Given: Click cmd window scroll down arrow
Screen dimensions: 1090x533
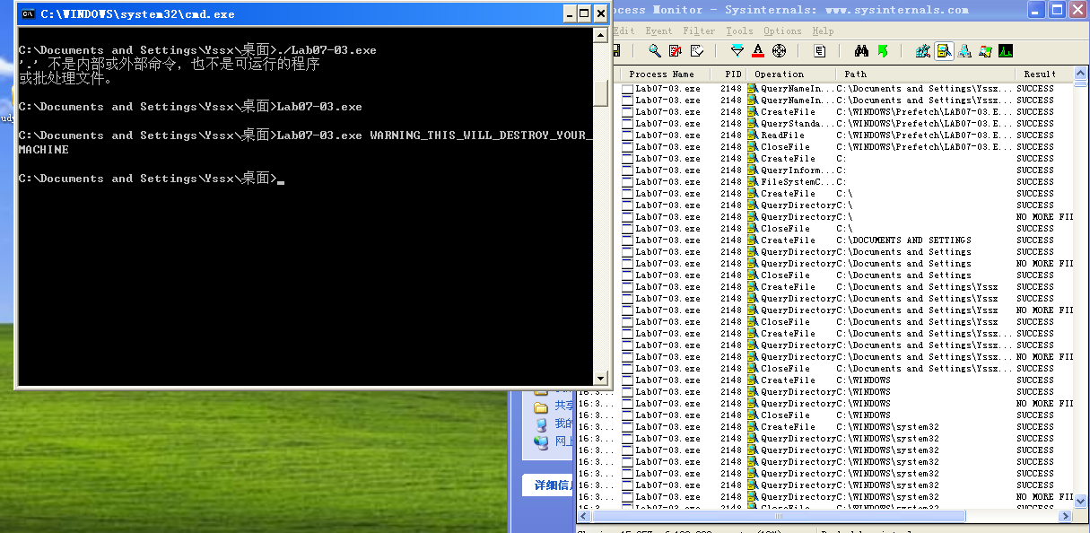Looking at the screenshot, I should tap(601, 379).
